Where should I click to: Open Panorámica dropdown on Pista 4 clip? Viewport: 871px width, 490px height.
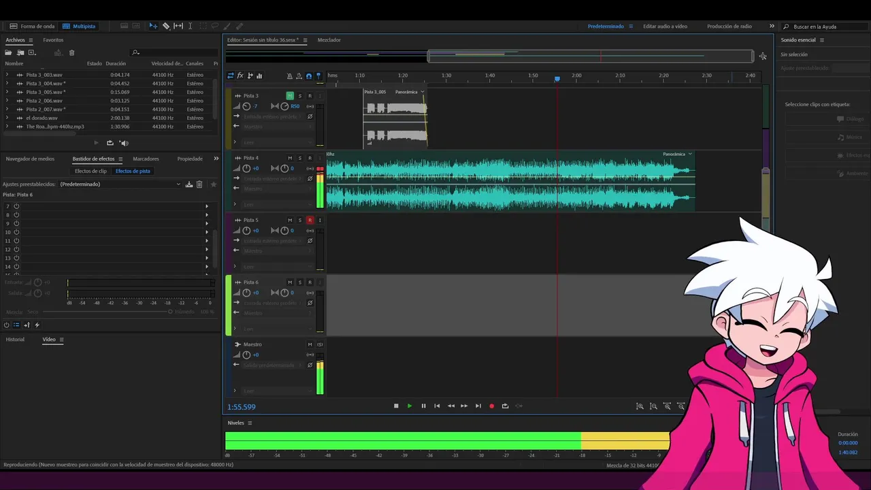690,154
